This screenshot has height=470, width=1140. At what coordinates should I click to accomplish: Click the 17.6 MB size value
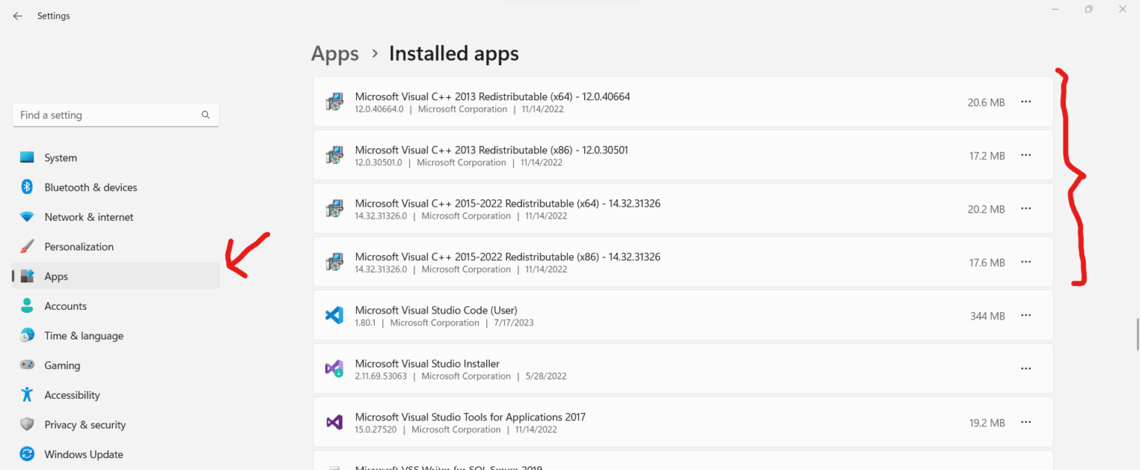point(987,262)
